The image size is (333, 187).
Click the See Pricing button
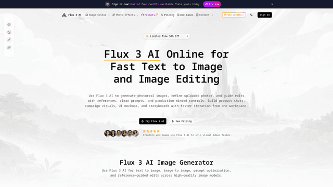tap(182, 121)
